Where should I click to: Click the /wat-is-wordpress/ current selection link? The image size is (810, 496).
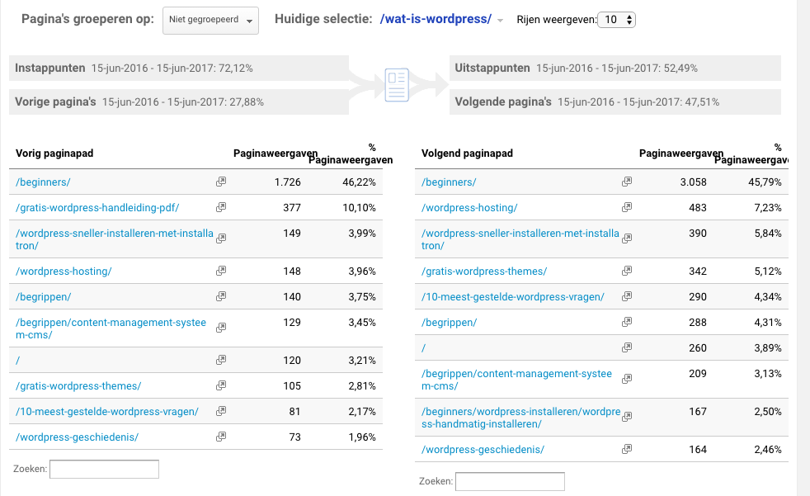coord(436,19)
